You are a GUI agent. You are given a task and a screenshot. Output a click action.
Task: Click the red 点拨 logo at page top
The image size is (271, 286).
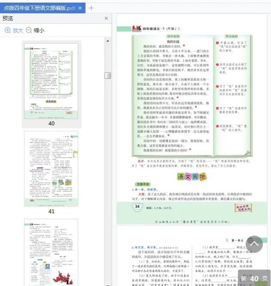pyautogui.click(x=137, y=28)
